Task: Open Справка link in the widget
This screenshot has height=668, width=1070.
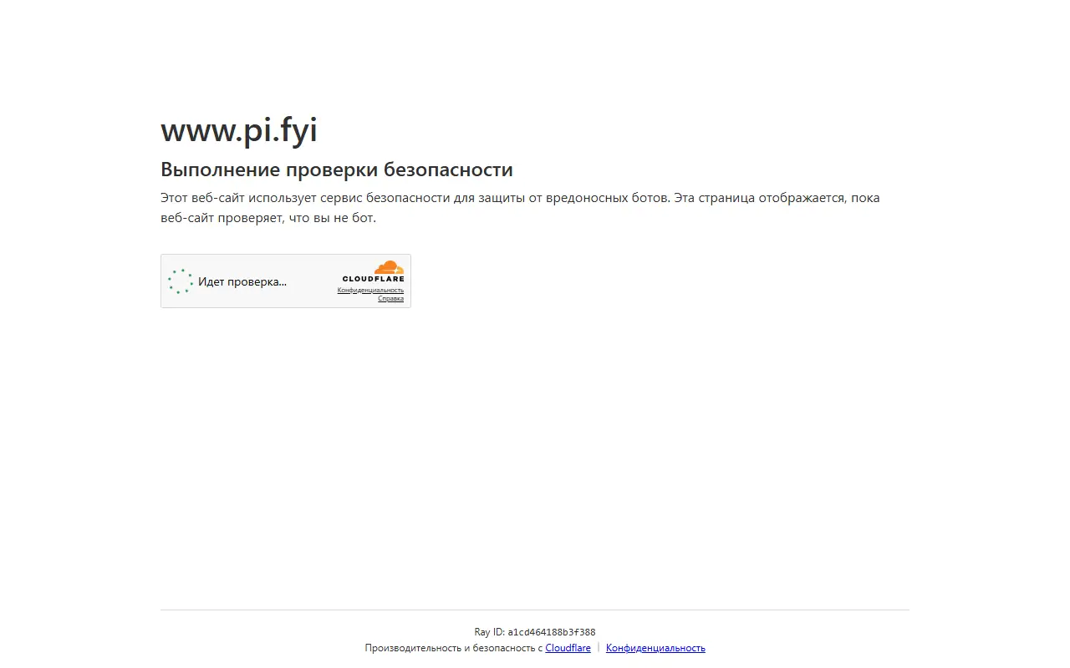Action: click(390, 299)
